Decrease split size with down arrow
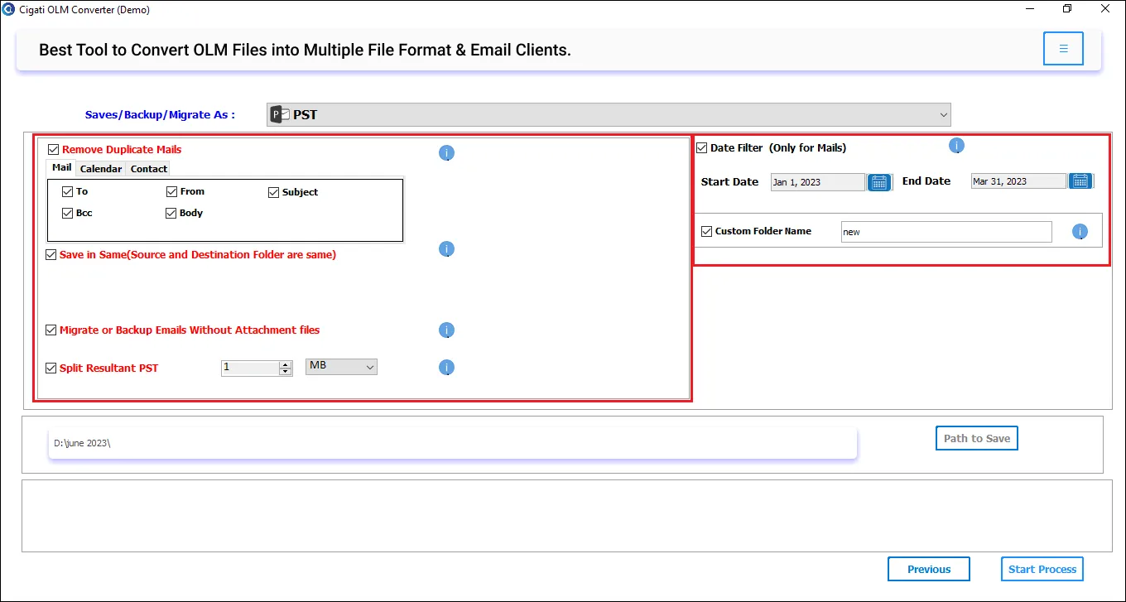This screenshot has width=1126, height=602. (x=286, y=372)
